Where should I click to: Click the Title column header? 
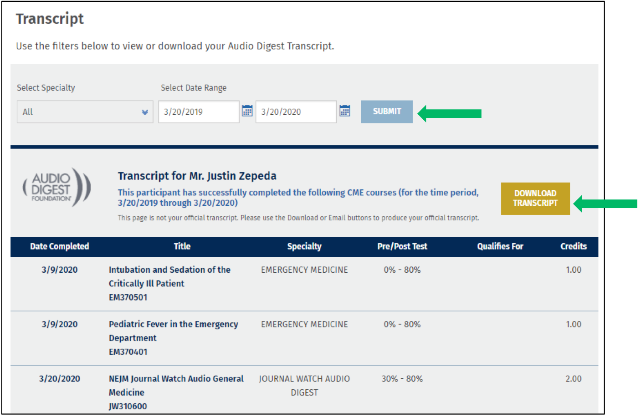pyautogui.click(x=182, y=246)
